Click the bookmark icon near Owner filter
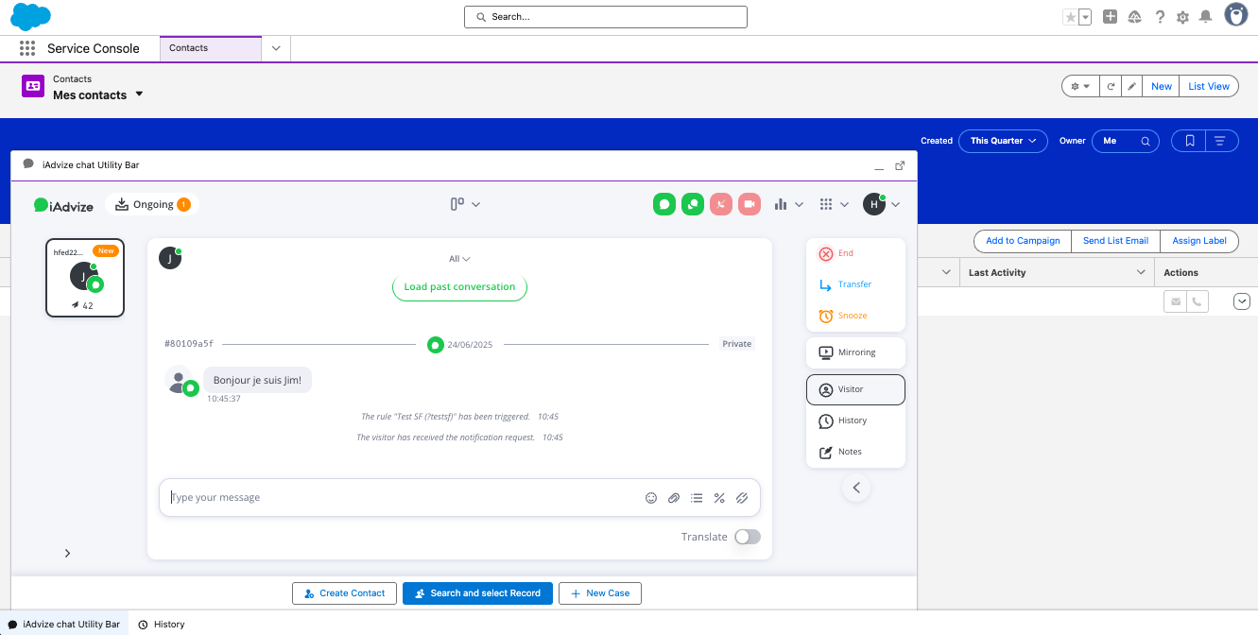The width and height of the screenshot is (1258, 635). [x=1189, y=141]
